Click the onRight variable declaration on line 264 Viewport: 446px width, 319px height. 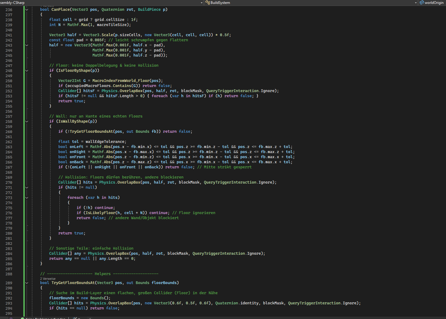pyautogui.click(x=78, y=152)
